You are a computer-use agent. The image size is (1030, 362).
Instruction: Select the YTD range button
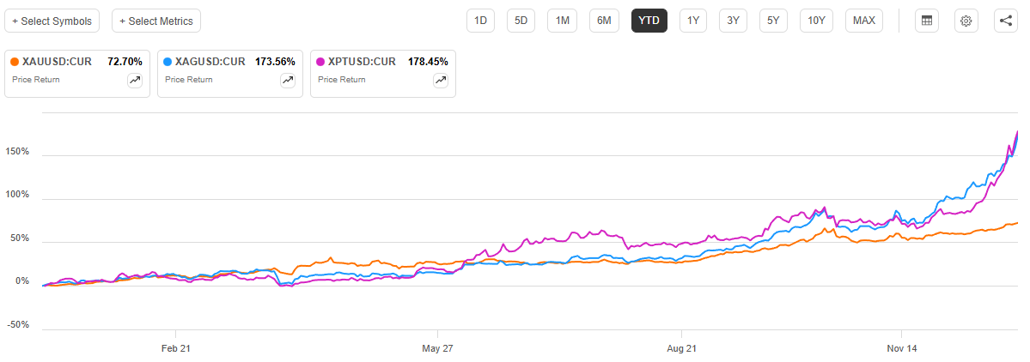[x=649, y=21]
